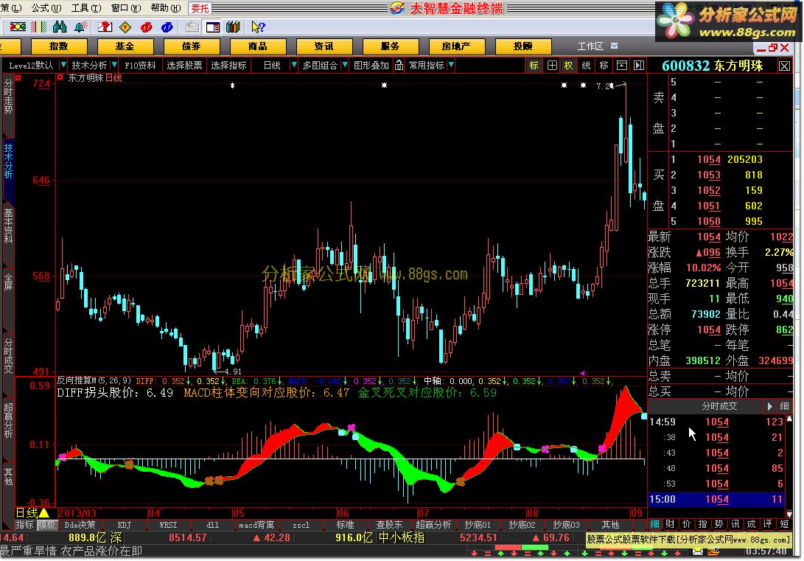The width and height of the screenshot is (804, 561).
Task: Switch to the macd背离 indicator tab
Action: [256, 525]
